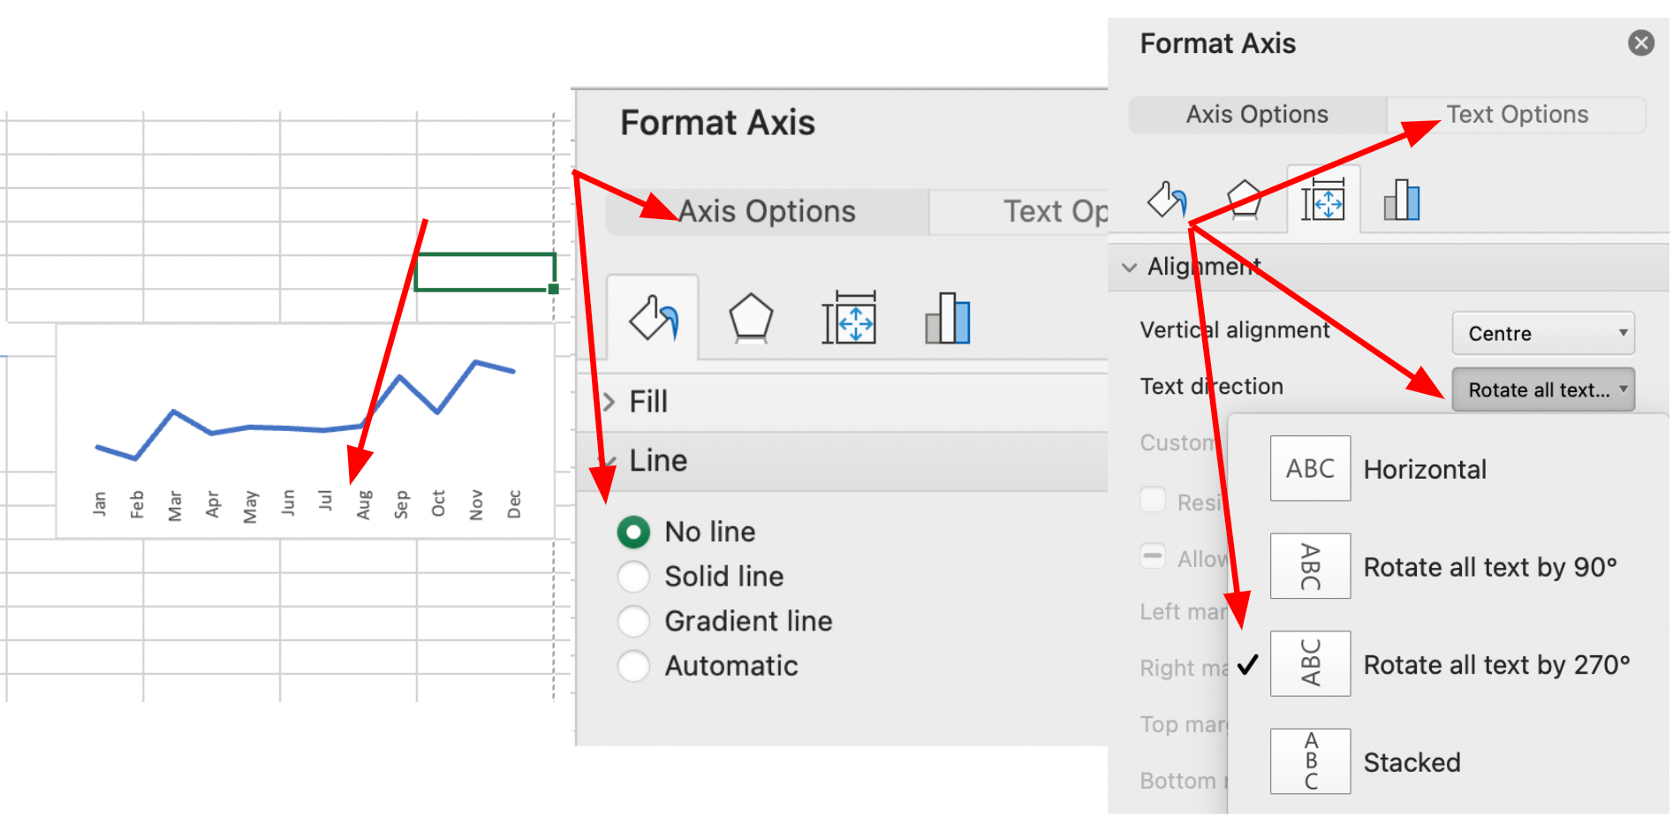This screenshot has height=816, width=1673.
Task: Switch to the Text Options tab
Action: [1517, 115]
